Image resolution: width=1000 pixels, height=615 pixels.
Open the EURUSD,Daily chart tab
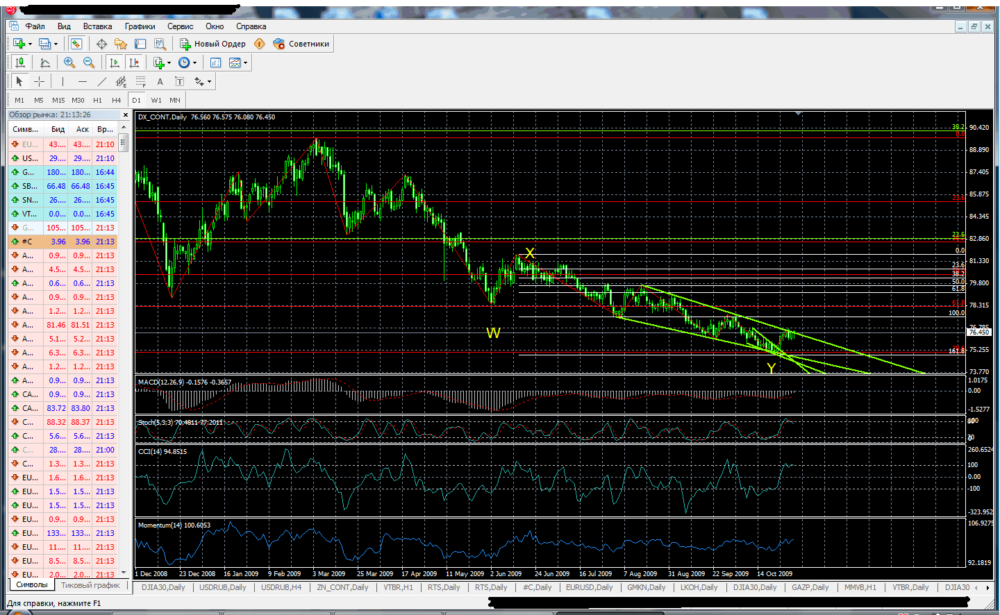pyautogui.click(x=589, y=587)
